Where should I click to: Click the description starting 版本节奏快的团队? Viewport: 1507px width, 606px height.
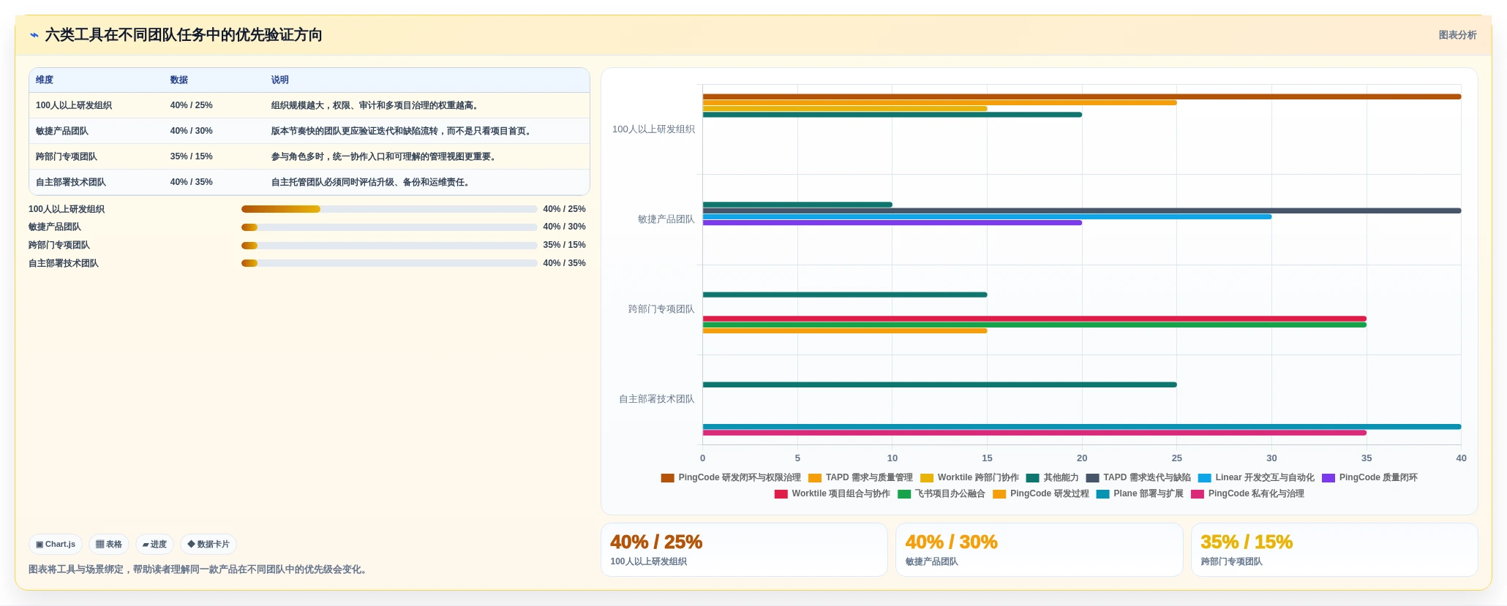point(402,131)
